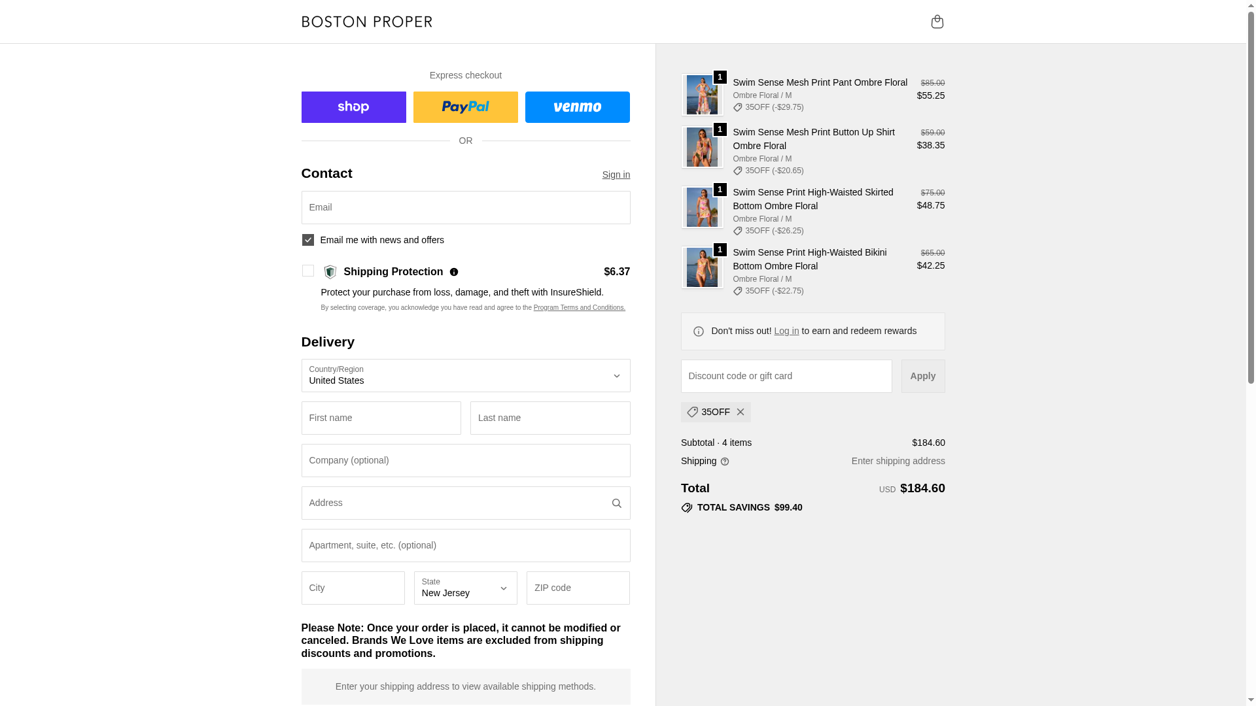Viewport: 1256px width, 706px height.
Task: Click the InsureShield shield icon
Action: [x=330, y=272]
